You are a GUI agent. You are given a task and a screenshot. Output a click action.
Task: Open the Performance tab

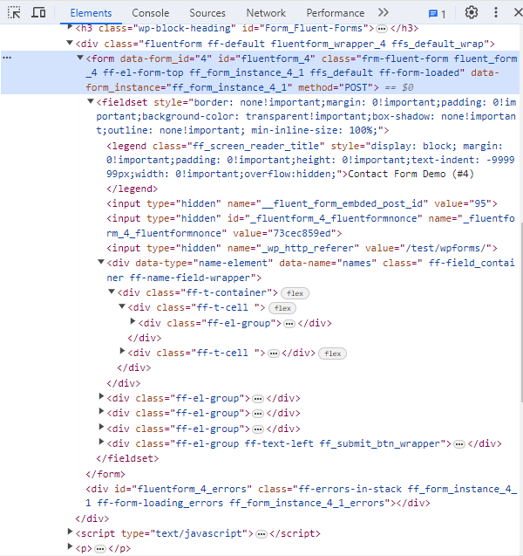pyautogui.click(x=335, y=13)
